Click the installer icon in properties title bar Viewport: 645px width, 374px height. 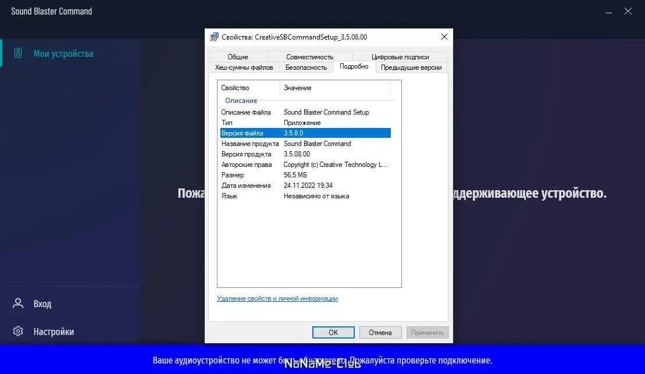214,37
